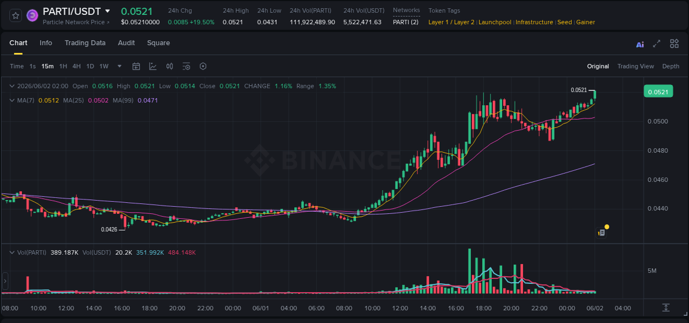Expand more time interval options arrow

pyautogui.click(x=120, y=66)
